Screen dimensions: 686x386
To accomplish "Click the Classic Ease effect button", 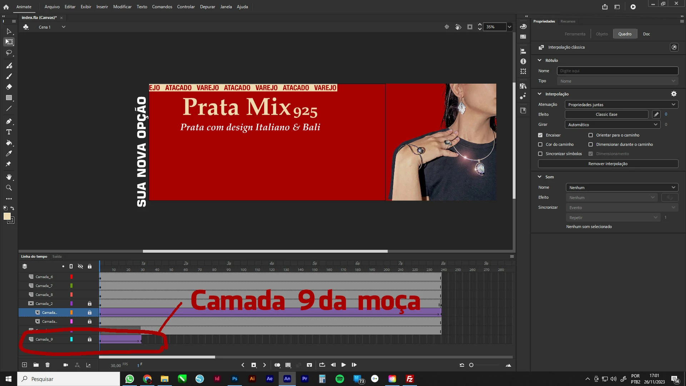I will click(606, 114).
